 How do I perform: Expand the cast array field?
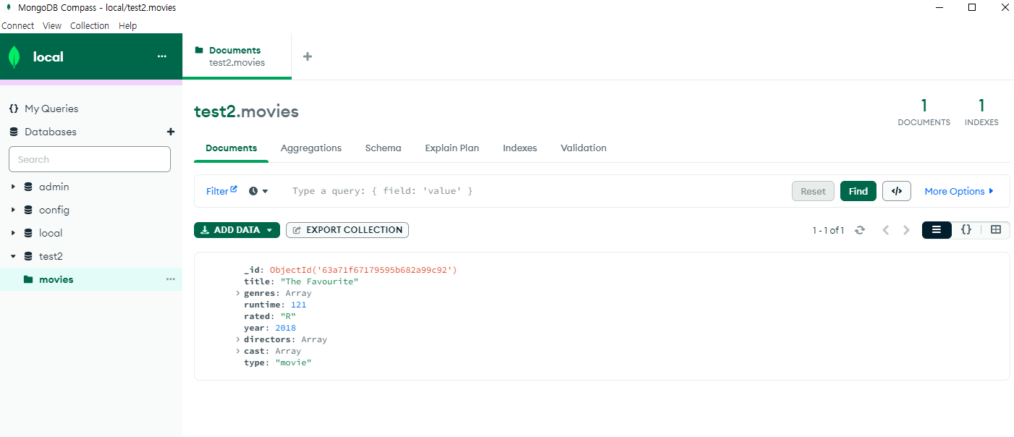click(238, 351)
